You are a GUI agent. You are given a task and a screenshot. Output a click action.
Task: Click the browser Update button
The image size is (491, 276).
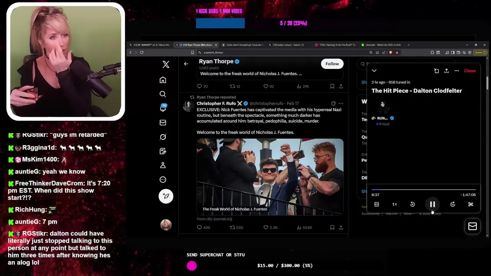click(x=480, y=53)
